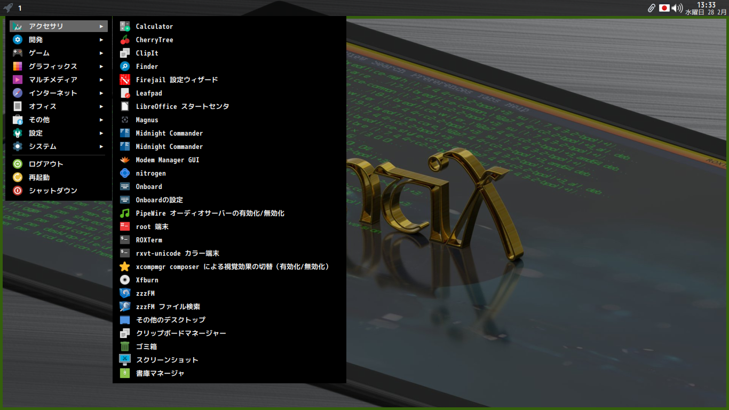The image size is (729, 410).
Task: Open システム menu category
Action: tap(59, 146)
